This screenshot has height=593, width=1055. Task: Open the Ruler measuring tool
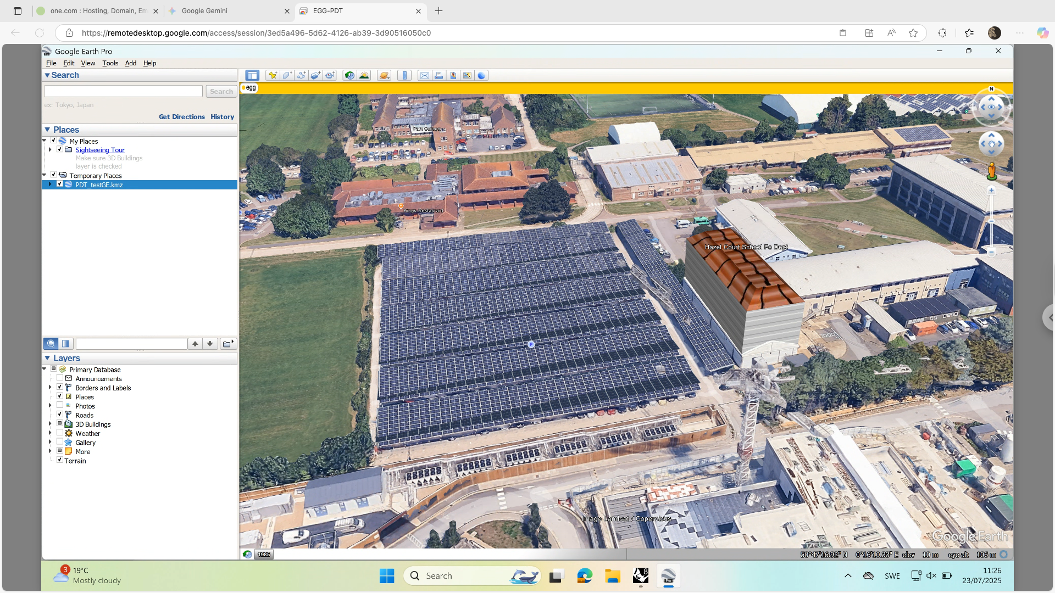(x=404, y=75)
